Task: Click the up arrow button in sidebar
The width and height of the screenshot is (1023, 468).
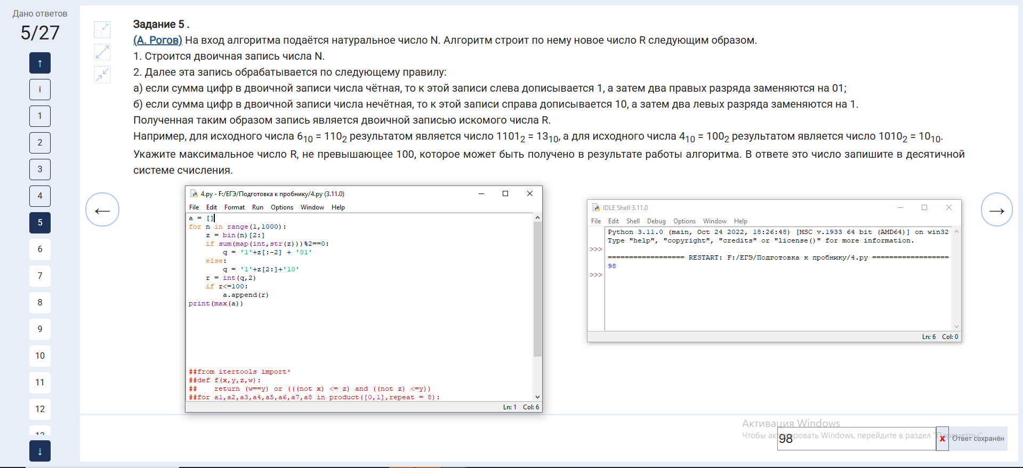Action: [40, 63]
